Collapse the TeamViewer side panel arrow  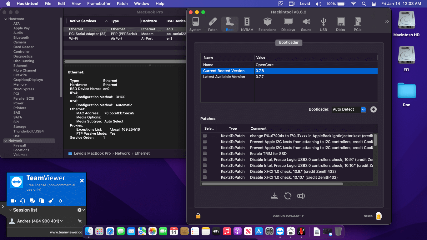pyautogui.click(x=3, y=207)
